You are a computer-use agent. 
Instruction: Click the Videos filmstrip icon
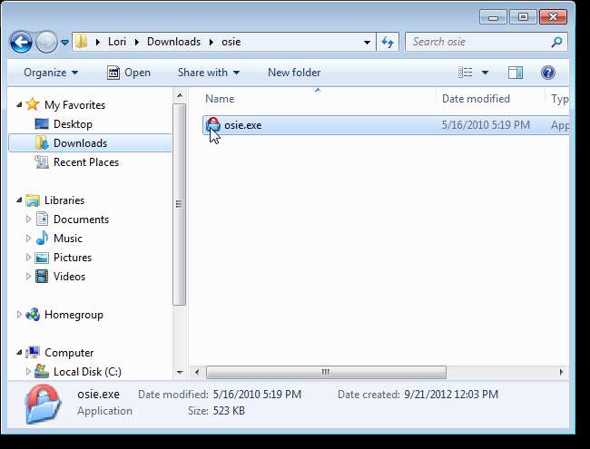pyautogui.click(x=42, y=277)
